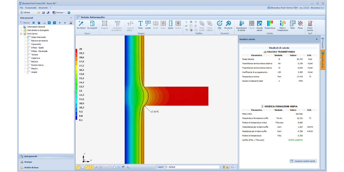Click Visualizza risultati mensili button

pyautogui.click(x=303, y=161)
